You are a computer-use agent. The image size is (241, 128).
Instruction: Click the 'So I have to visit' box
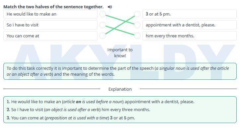(50, 25)
